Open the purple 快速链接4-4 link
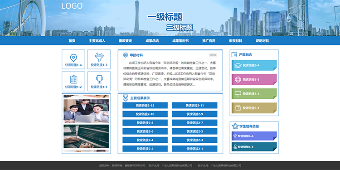Image resolution: width=340 pixels, height=170 pixels. click(254, 136)
